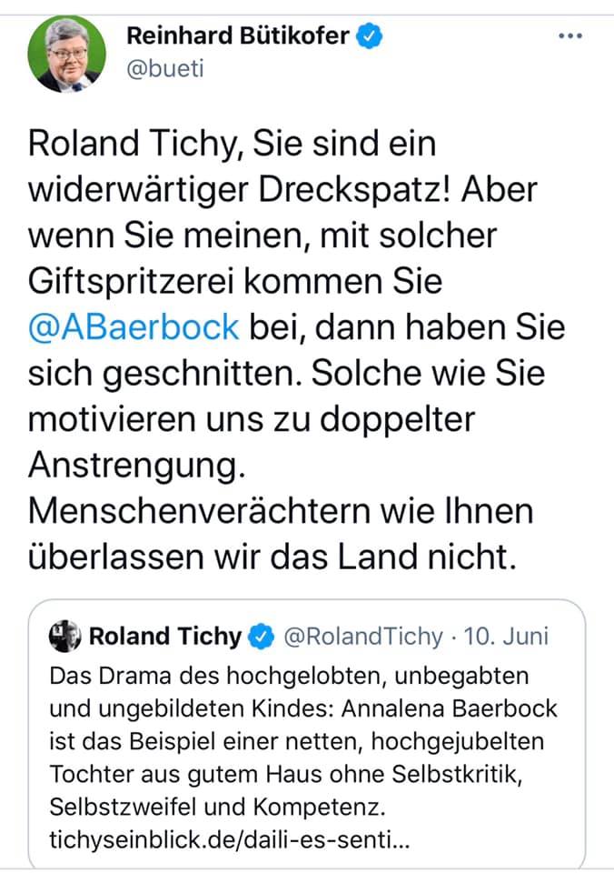Click the 'Menschenverächtern wie Ihnen' line

coord(282,511)
